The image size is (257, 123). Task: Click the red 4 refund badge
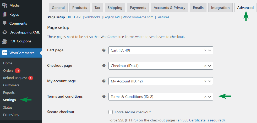coord(31,78)
